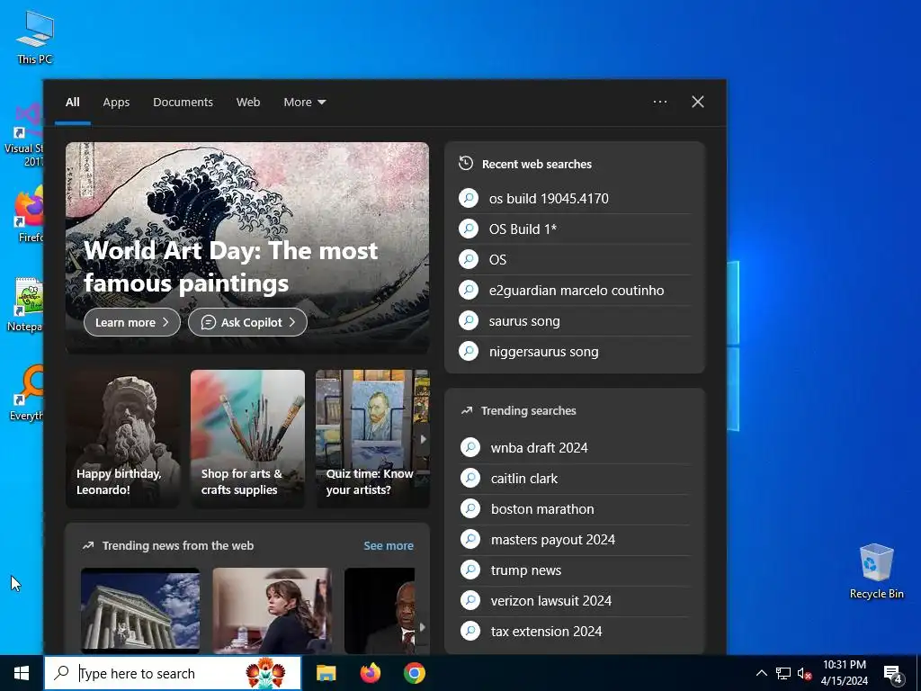This screenshot has height=691, width=921.
Task: Click search icon beside 'os build 19045.4170'
Action: [x=469, y=198]
